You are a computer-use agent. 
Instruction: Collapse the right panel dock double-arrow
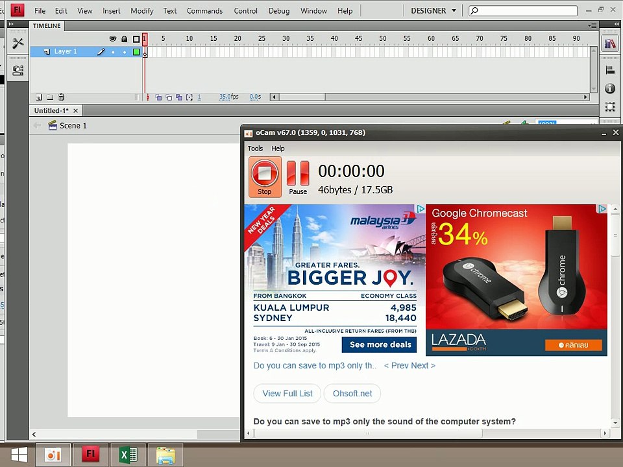point(617,24)
